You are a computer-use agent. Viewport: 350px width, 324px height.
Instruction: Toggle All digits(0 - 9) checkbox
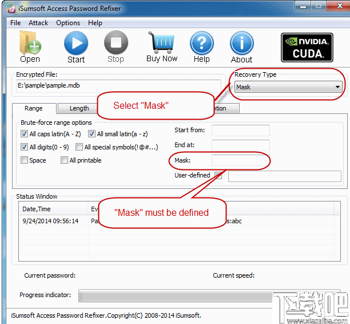(24, 147)
